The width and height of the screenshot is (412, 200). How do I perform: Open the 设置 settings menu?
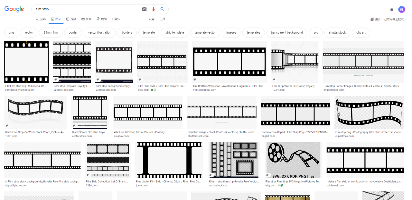coord(151,19)
